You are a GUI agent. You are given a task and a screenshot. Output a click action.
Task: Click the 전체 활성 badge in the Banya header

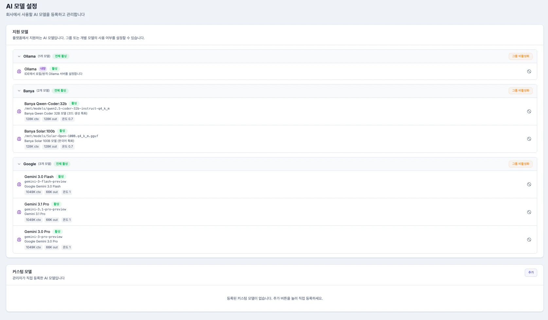tap(60, 91)
